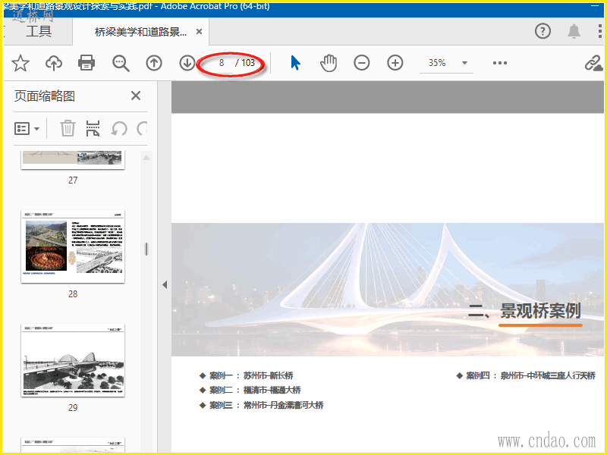
Task: Zoom in with the plus button
Action: tap(395, 63)
